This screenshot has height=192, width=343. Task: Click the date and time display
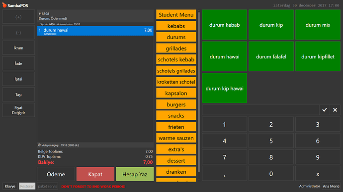click(x=306, y=5)
